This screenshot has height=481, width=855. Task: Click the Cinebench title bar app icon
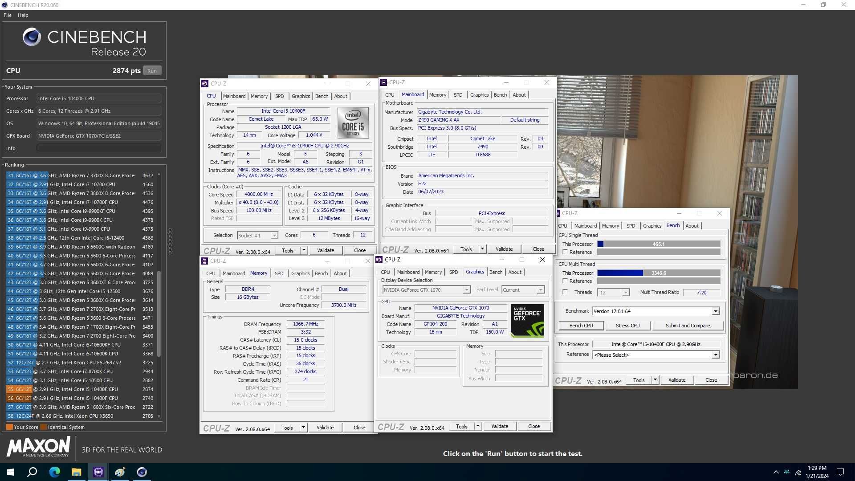pyautogui.click(x=4, y=5)
